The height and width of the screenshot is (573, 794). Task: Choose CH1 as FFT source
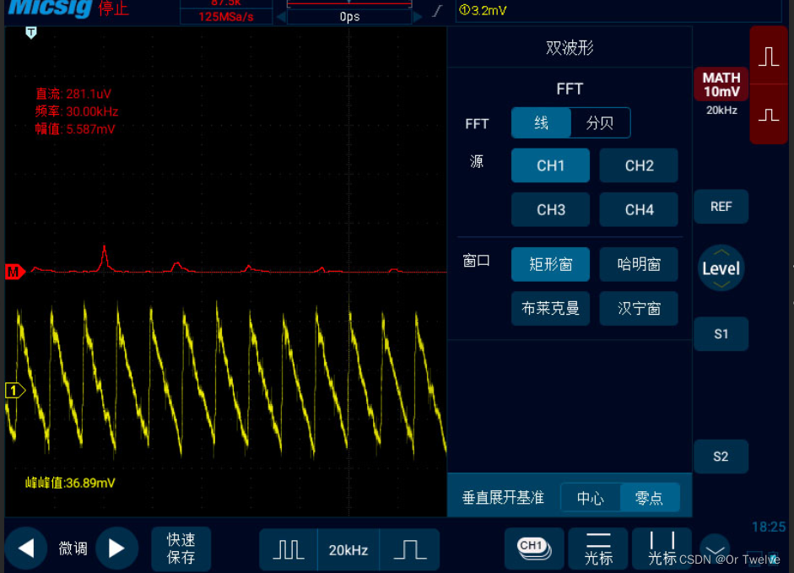(x=550, y=165)
